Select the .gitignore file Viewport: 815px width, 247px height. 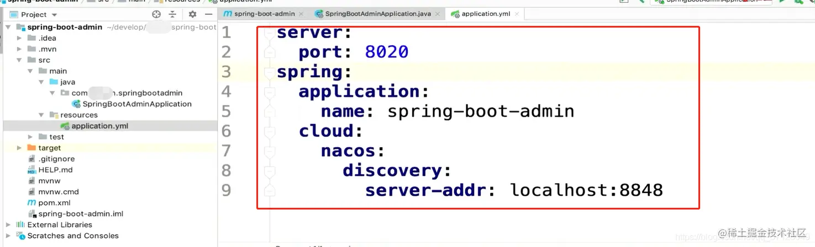pos(56,159)
